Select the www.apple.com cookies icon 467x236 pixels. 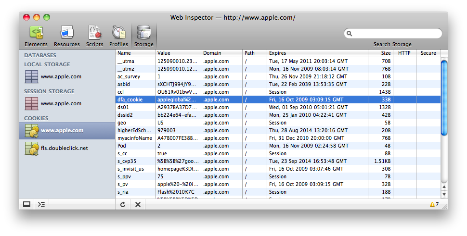(x=32, y=130)
